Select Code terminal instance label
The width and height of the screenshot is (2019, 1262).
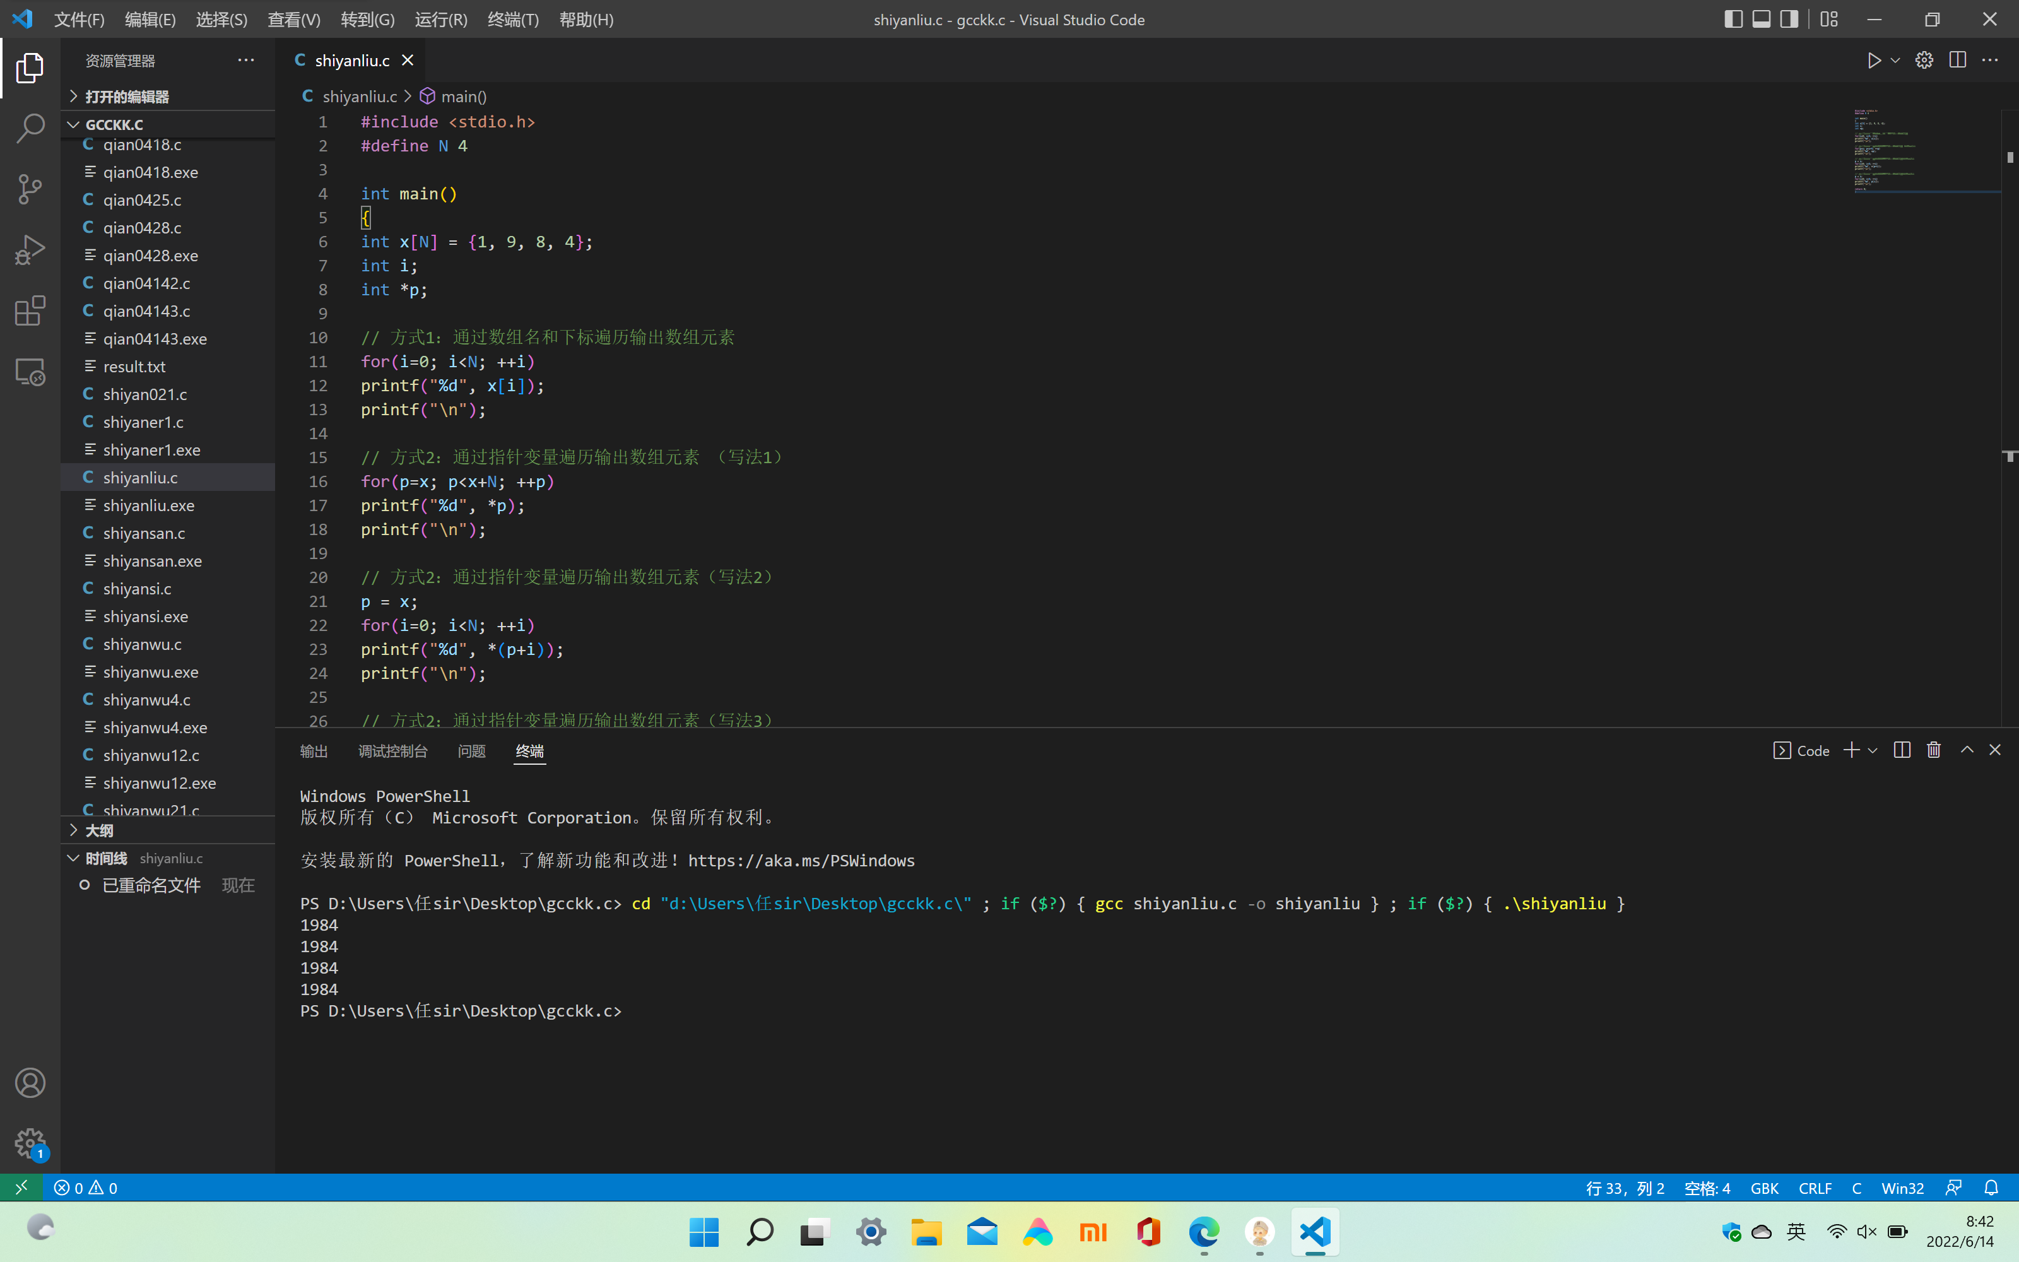click(1801, 750)
